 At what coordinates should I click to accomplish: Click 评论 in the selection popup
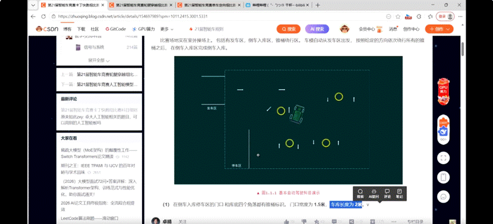coord(387,194)
